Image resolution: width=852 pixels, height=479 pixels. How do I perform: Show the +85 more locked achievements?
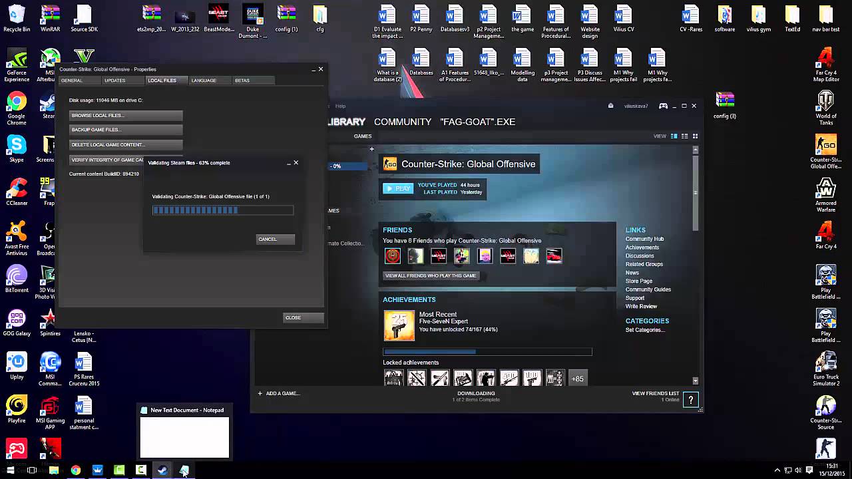pyautogui.click(x=577, y=379)
